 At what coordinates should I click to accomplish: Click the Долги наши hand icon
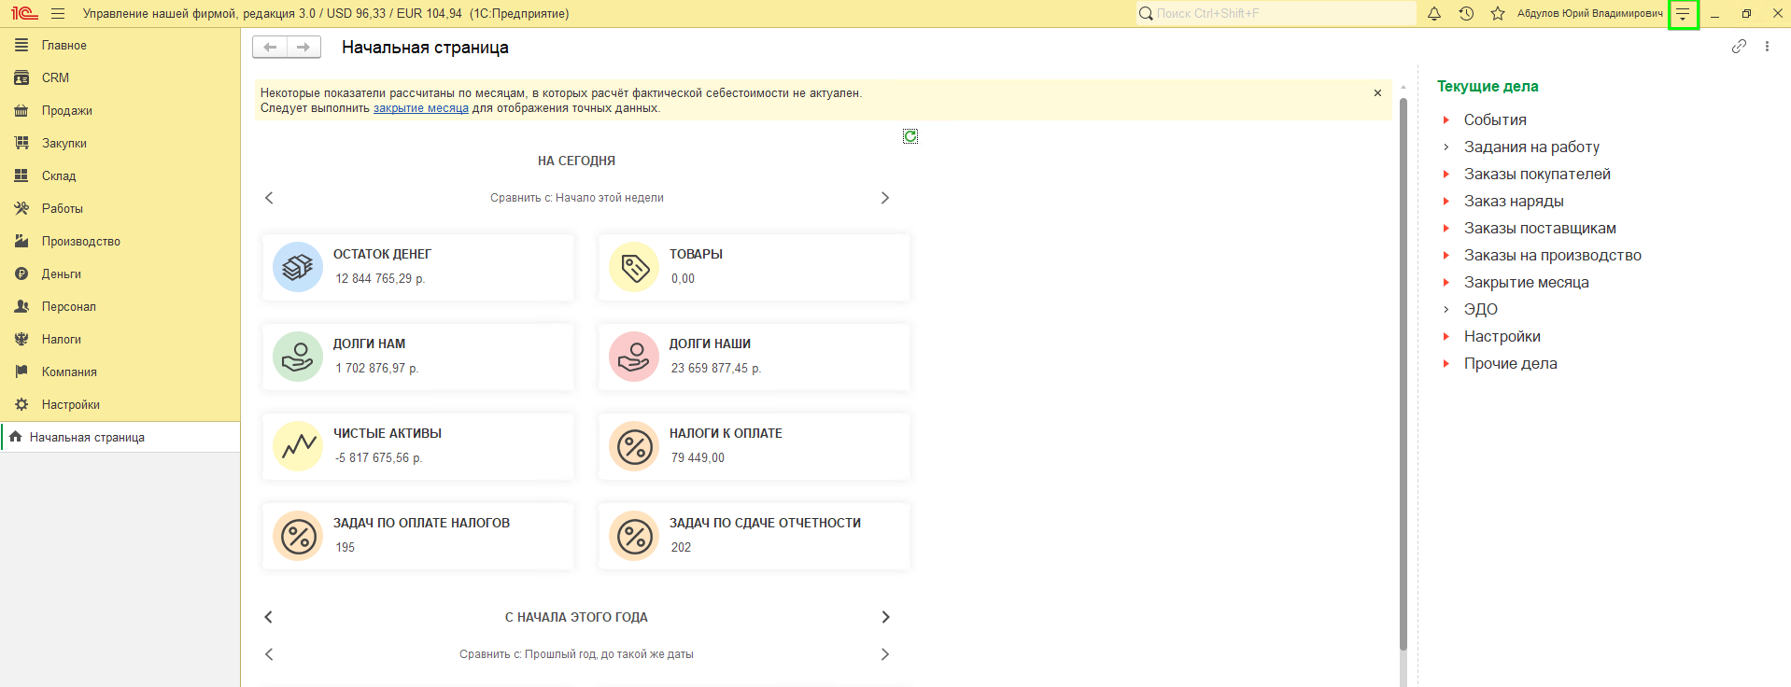pos(634,357)
